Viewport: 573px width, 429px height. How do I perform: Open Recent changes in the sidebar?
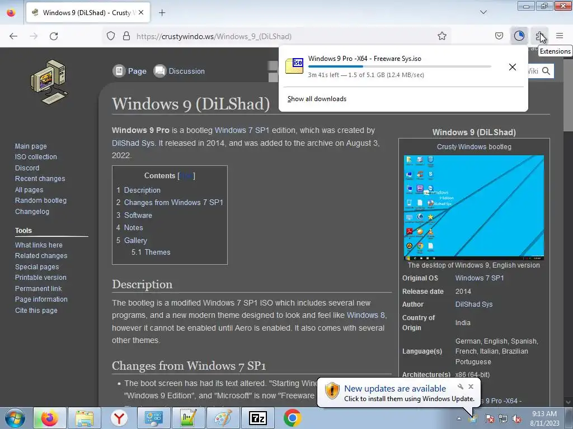[40, 179]
